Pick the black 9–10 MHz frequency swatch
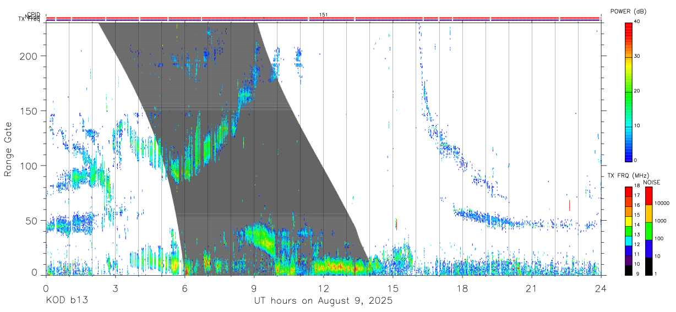 coord(628,270)
